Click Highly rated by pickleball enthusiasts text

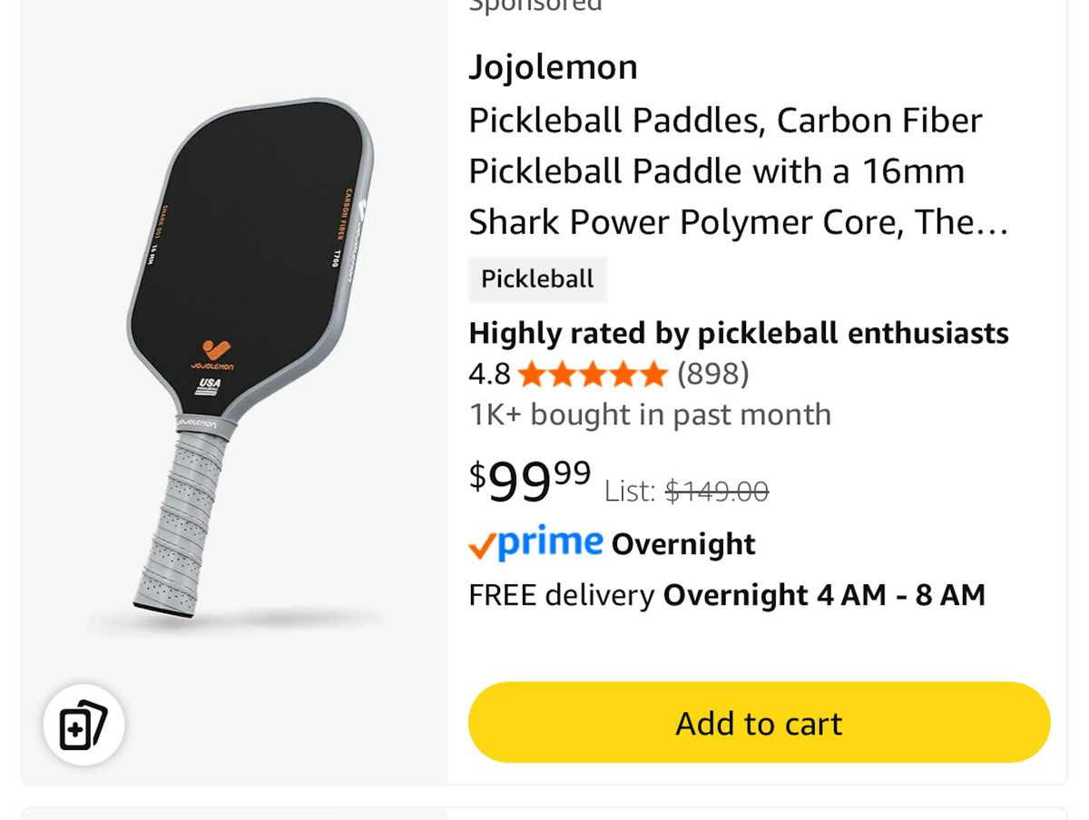[739, 334]
